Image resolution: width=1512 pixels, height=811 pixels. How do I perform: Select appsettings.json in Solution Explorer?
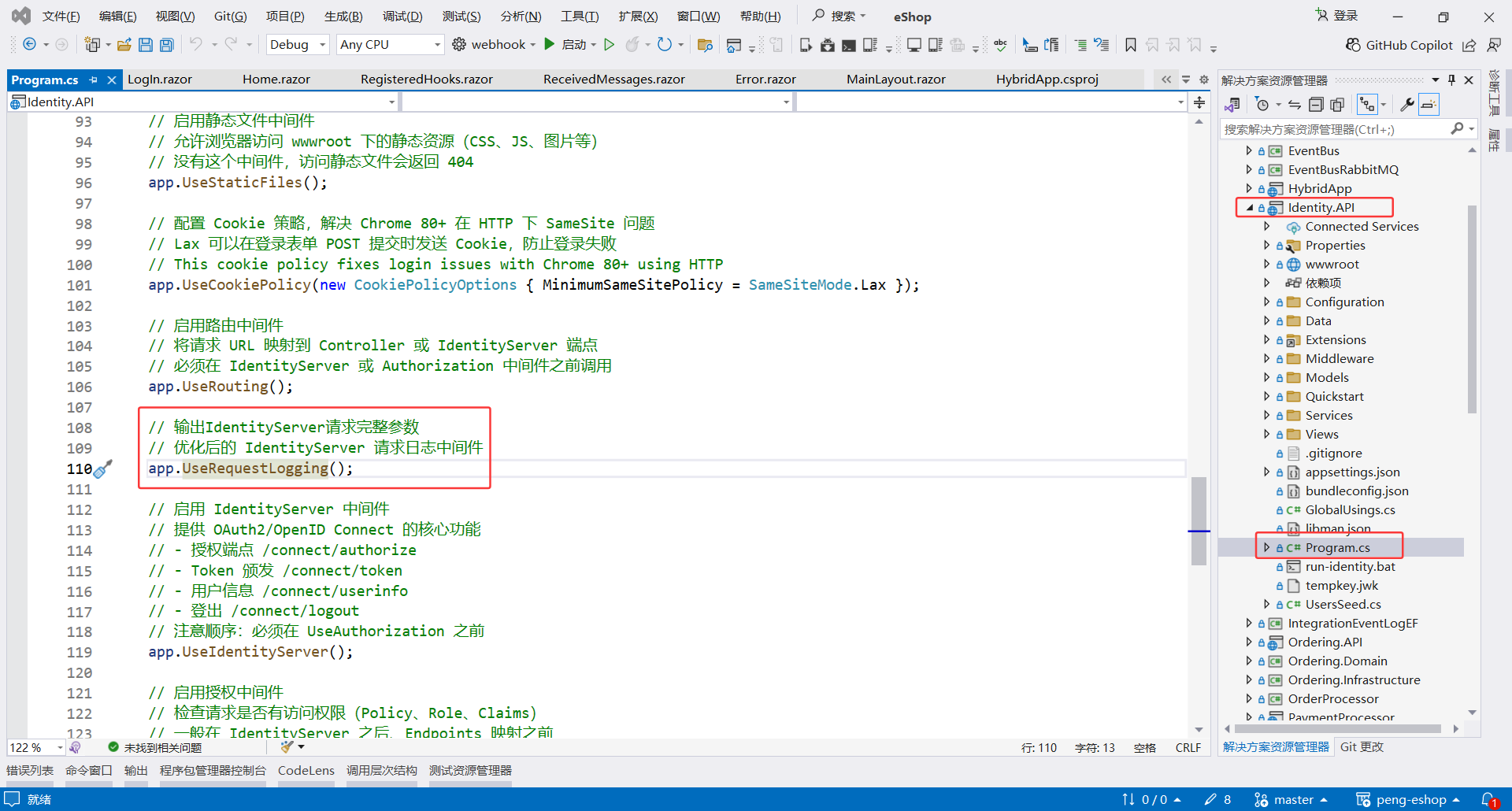(x=1352, y=472)
